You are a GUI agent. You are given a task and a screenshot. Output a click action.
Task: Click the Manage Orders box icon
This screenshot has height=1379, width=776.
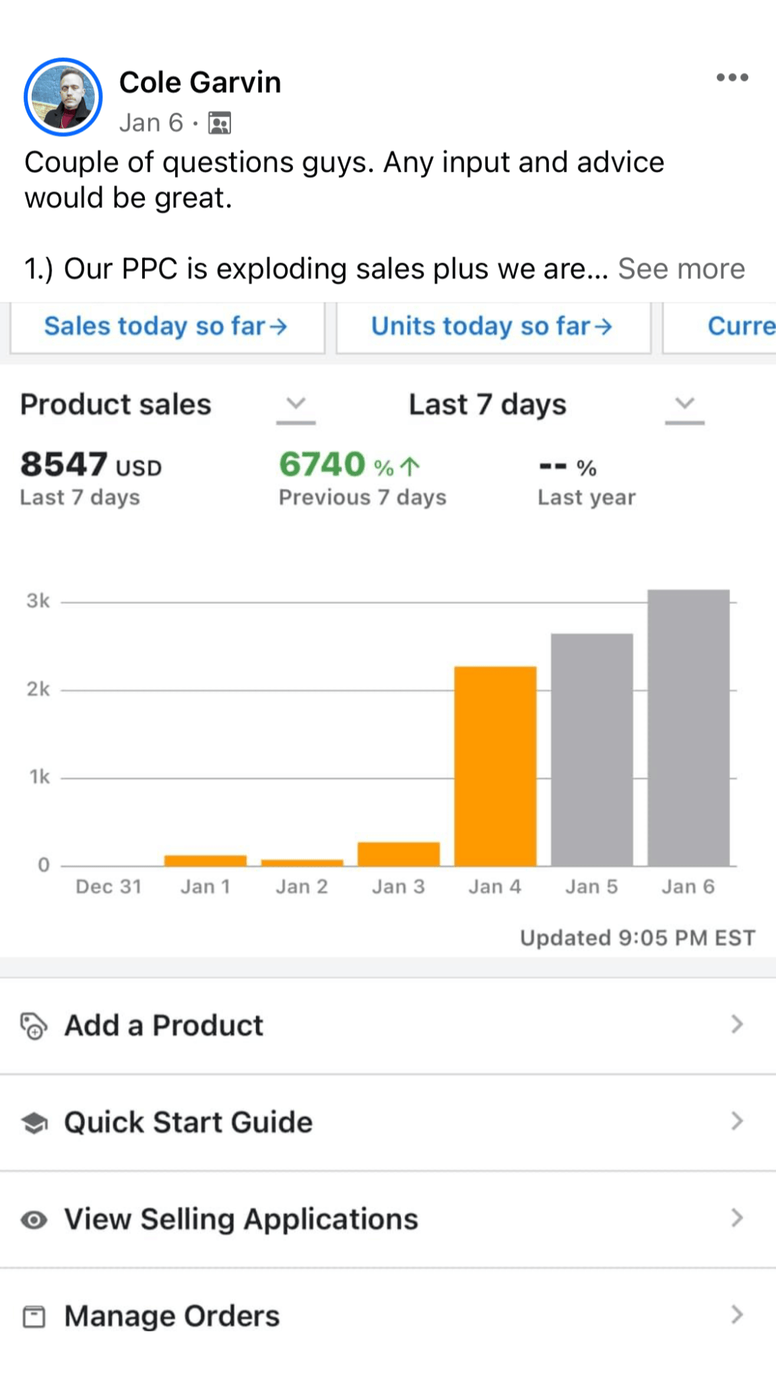34,1316
